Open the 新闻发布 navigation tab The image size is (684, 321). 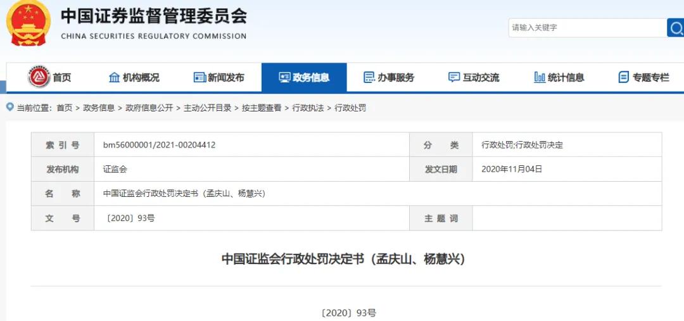pyautogui.click(x=219, y=78)
